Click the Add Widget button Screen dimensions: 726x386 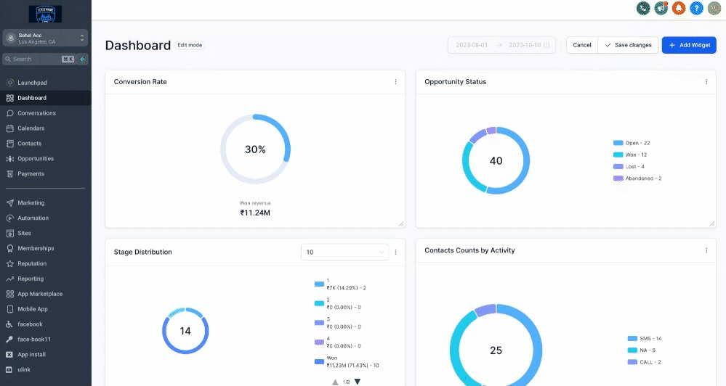(689, 45)
